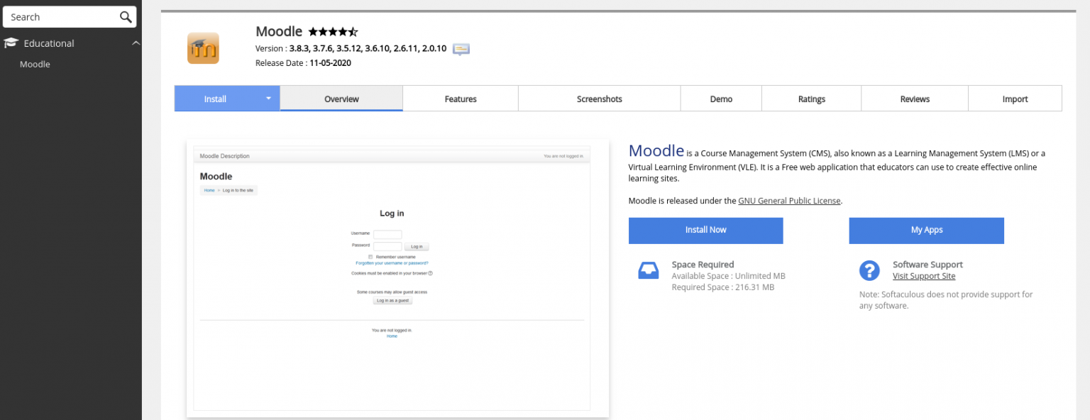1090x420 pixels.
Task: Click the Moodle application logo icon
Action: 203,48
